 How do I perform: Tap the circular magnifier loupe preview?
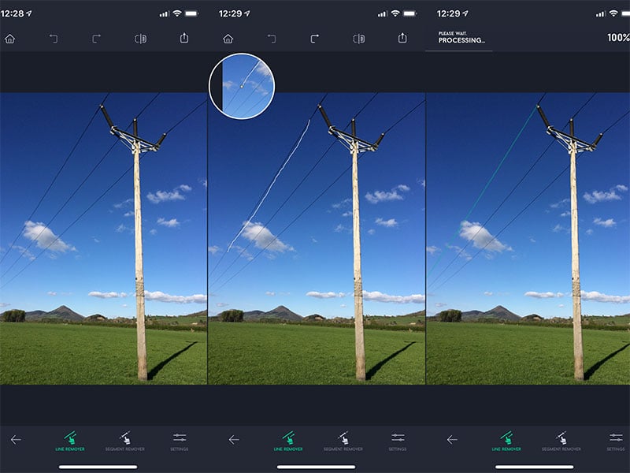click(242, 86)
